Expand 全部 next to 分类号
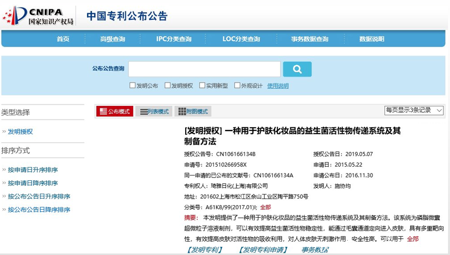This screenshot has width=450, height=255. click(265, 207)
